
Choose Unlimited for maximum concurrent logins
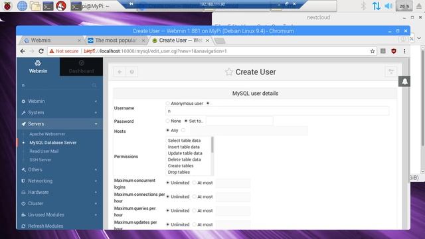tap(167, 183)
